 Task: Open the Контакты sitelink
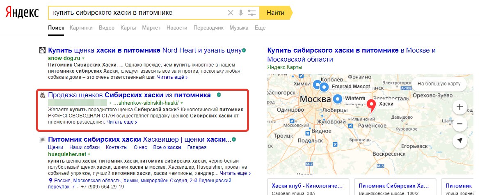[x=117, y=147]
